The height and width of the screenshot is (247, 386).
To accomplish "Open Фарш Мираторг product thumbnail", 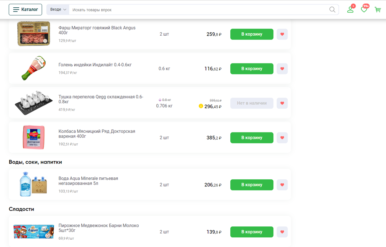I will click(x=34, y=34).
